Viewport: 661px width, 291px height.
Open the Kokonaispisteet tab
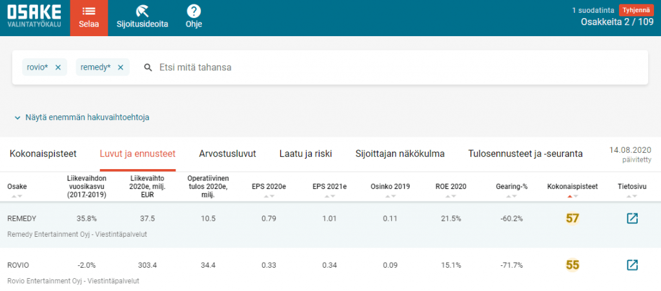click(x=43, y=154)
